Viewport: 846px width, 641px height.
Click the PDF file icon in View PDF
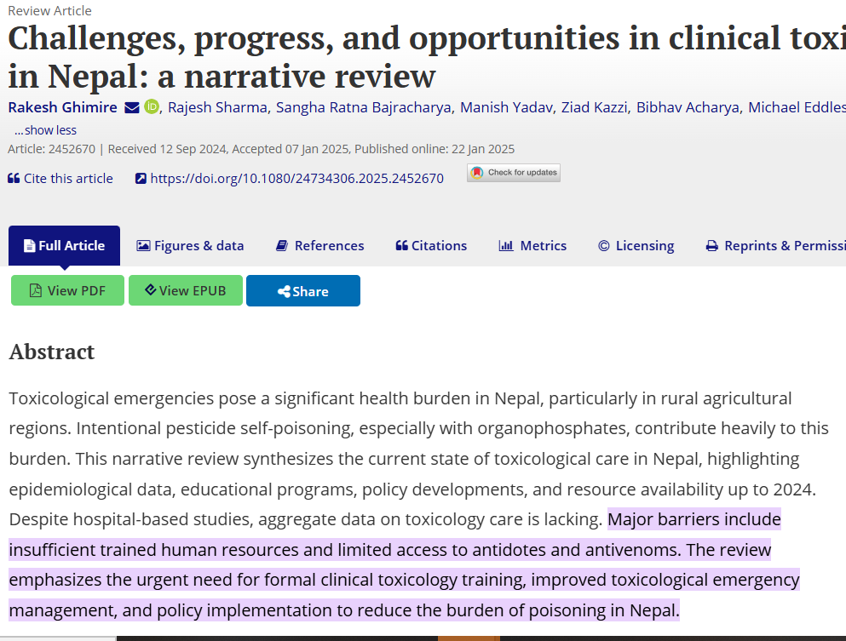[x=36, y=290]
